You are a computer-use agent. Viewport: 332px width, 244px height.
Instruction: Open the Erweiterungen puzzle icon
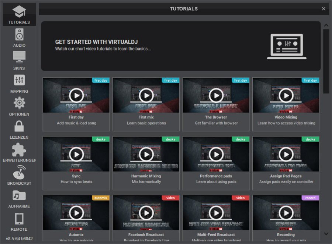point(19,151)
